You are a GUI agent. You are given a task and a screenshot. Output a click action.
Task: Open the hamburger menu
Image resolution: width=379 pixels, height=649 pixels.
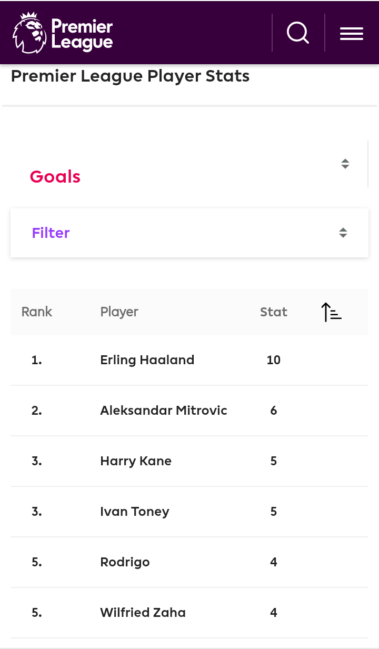point(352,33)
